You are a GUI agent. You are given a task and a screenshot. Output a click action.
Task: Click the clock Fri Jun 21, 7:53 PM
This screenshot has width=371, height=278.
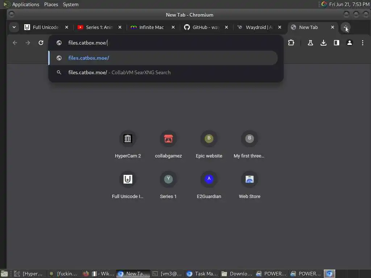pyautogui.click(x=349, y=4)
